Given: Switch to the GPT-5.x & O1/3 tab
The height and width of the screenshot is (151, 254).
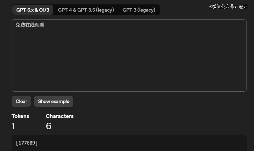Looking at the screenshot, I should (33, 10).
